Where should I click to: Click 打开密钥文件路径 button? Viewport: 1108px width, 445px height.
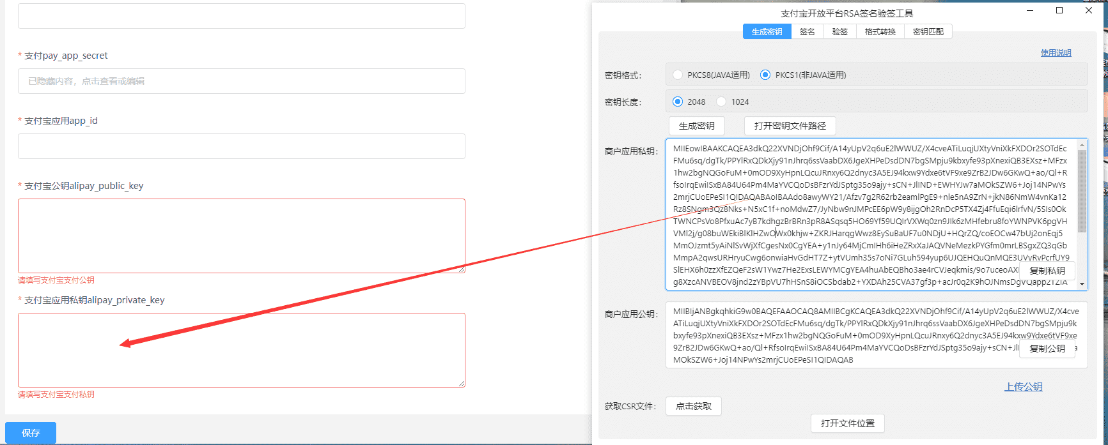point(790,126)
